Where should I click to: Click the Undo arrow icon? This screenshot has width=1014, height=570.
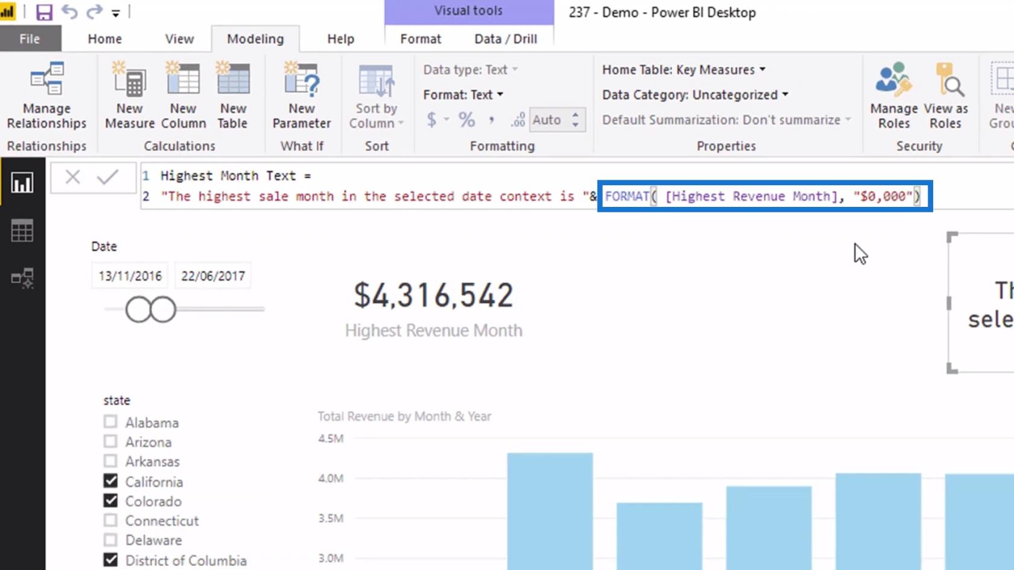(69, 11)
